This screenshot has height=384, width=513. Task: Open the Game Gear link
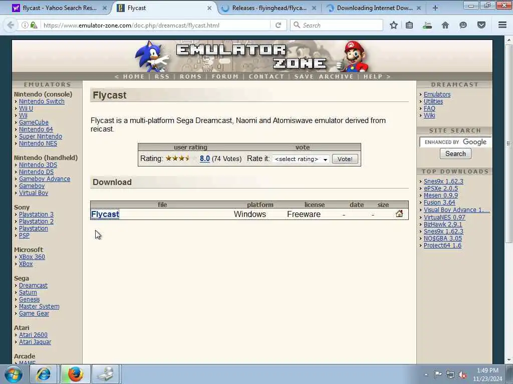pos(34,313)
